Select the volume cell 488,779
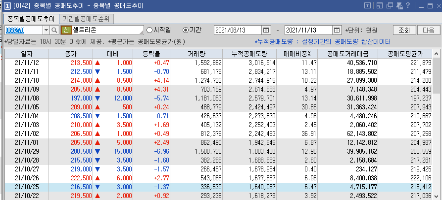Image resolution: width=442 pixels, height=200 pixels. (x=196, y=107)
